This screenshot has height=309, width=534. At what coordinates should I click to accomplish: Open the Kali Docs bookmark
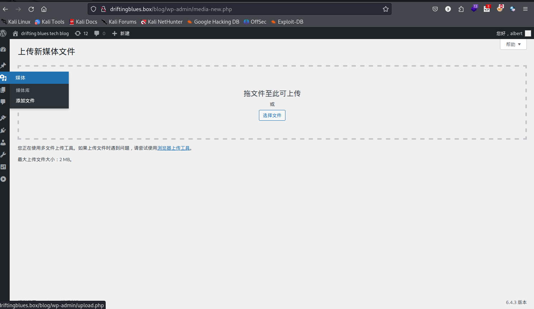pyautogui.click(x=83, y=22)
